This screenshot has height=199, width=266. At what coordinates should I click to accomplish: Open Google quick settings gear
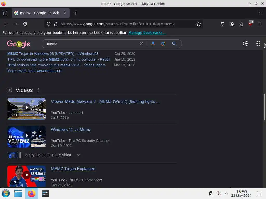(246, 44)
